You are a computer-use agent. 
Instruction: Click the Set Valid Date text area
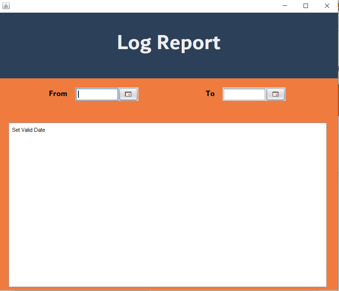point(168,205)
